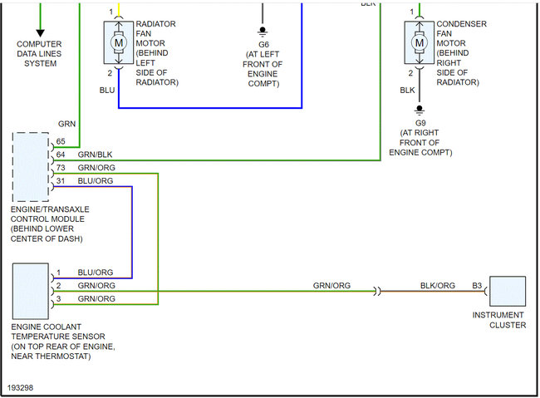Select control module pin 73
540x398 pixels.
pyautogui.click(x=61, y=168)
